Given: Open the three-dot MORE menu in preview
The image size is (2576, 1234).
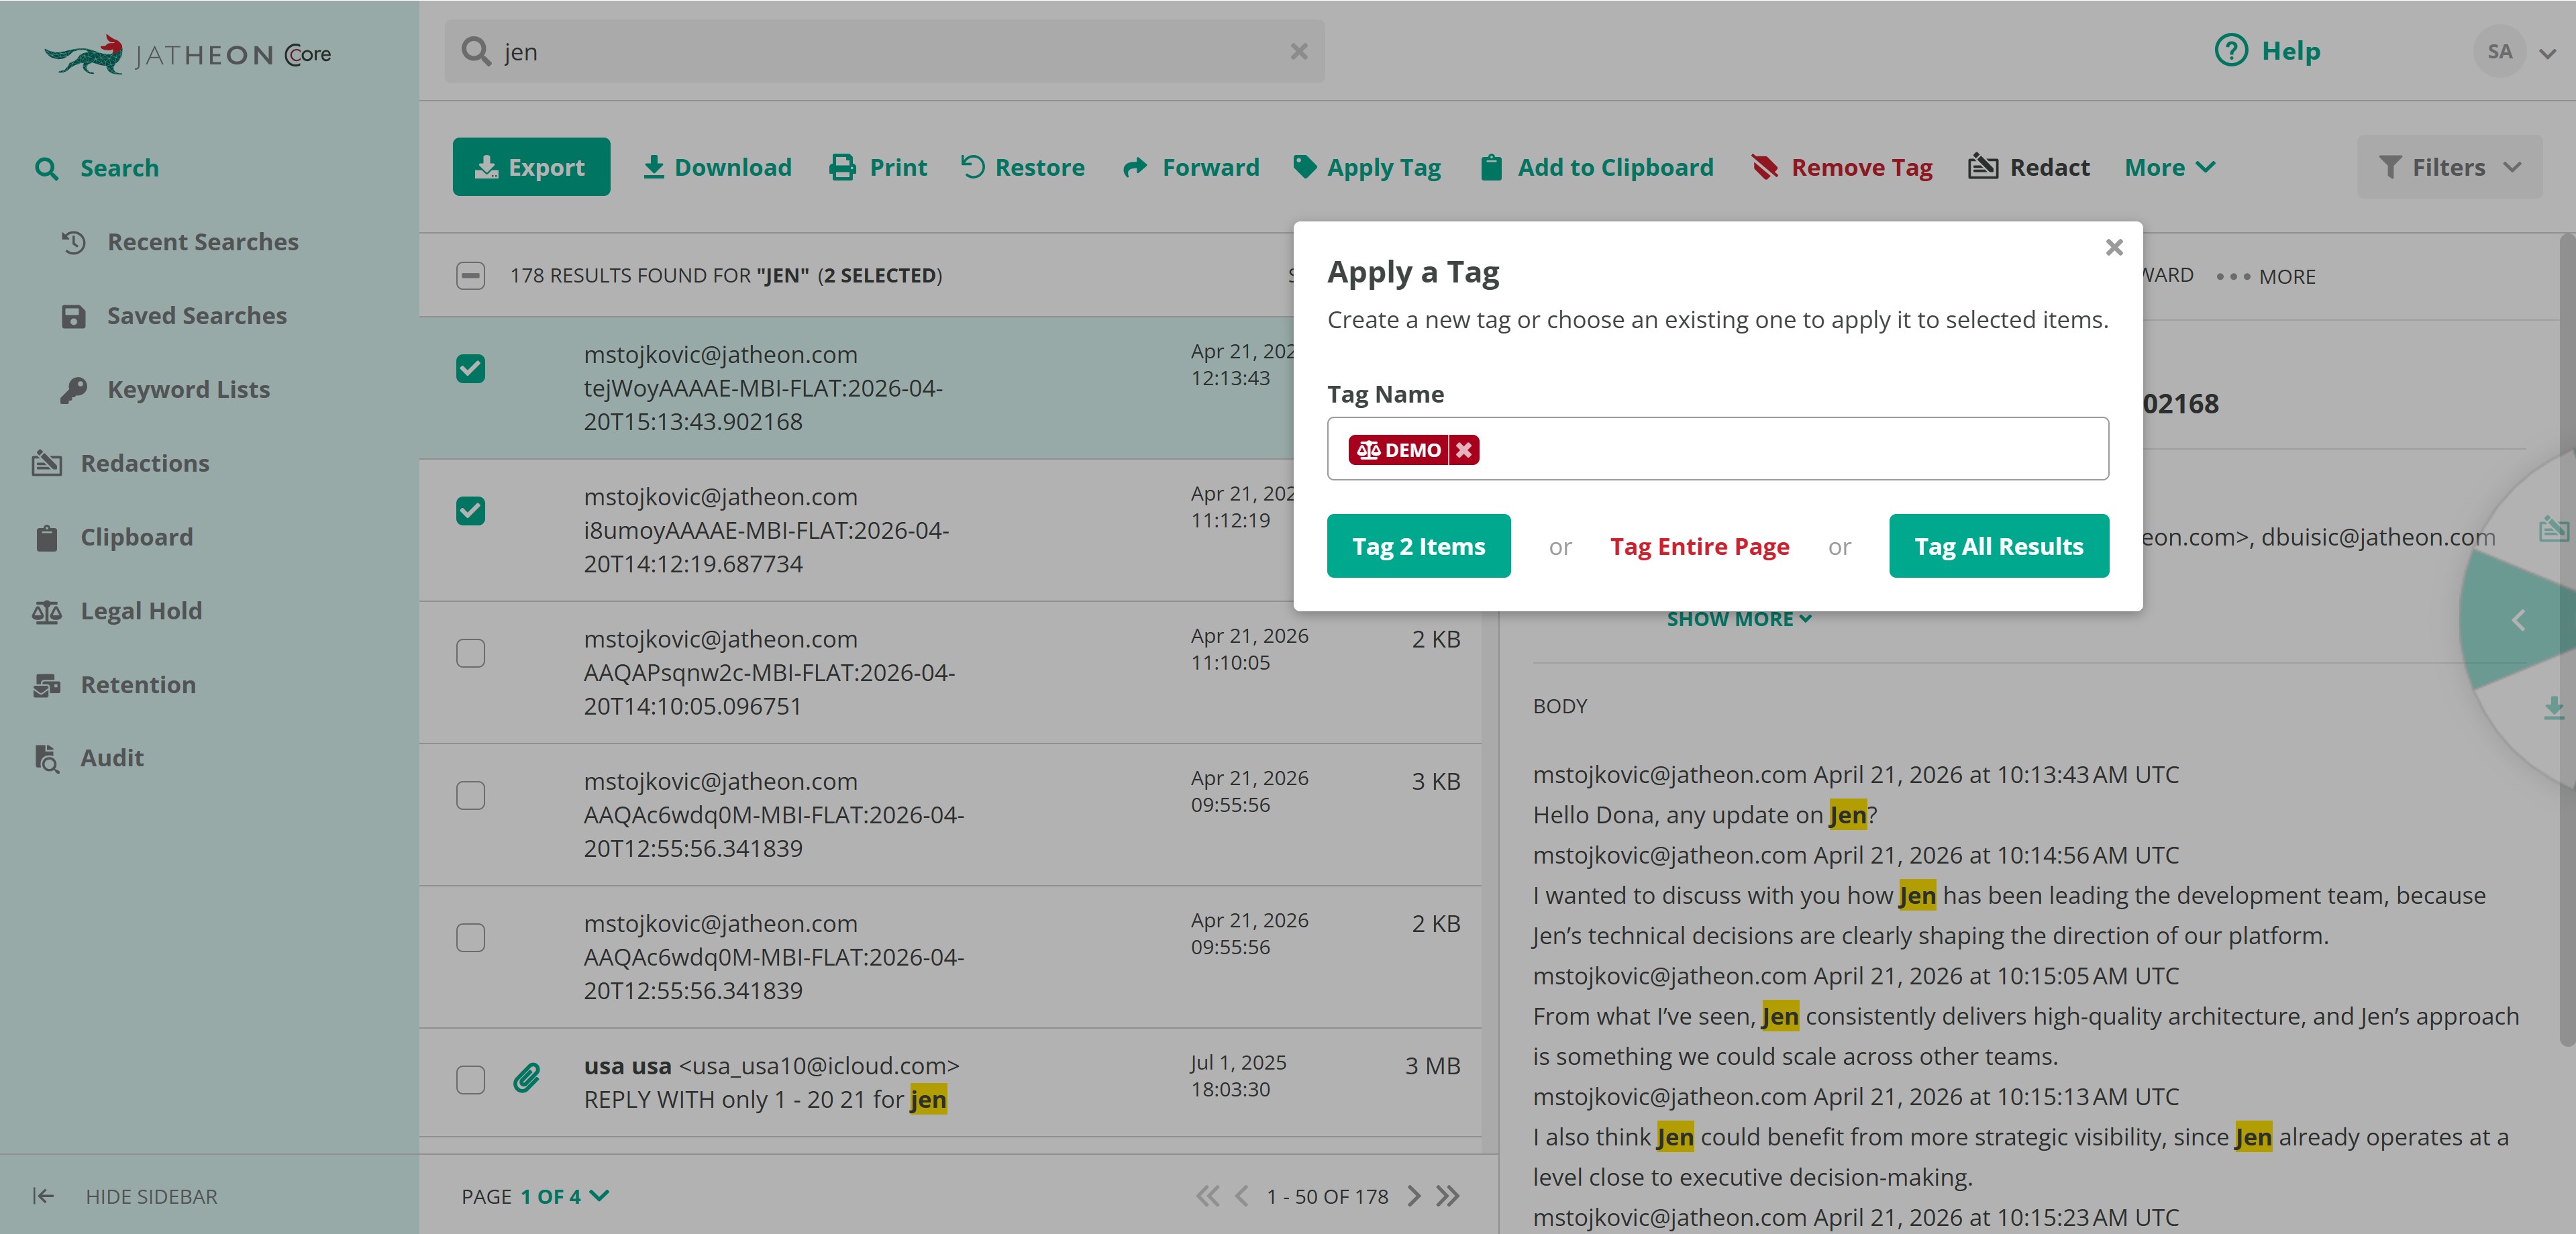Looking at the screenshot, I should pyautogui.click(x=2265, y=276).
